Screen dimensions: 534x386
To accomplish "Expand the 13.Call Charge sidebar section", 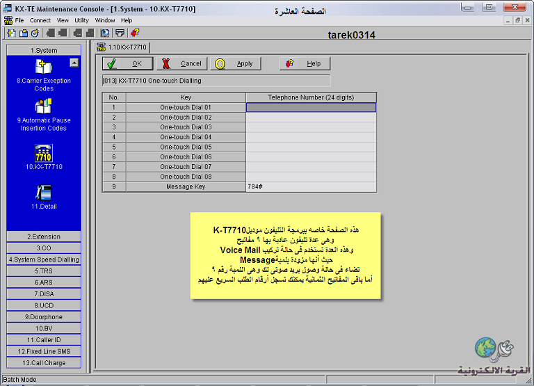I will [44, 363].
